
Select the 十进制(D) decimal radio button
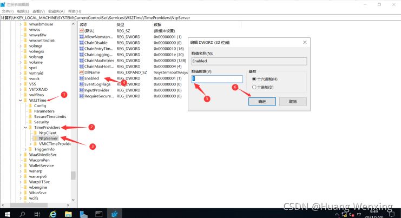(254, 87)
